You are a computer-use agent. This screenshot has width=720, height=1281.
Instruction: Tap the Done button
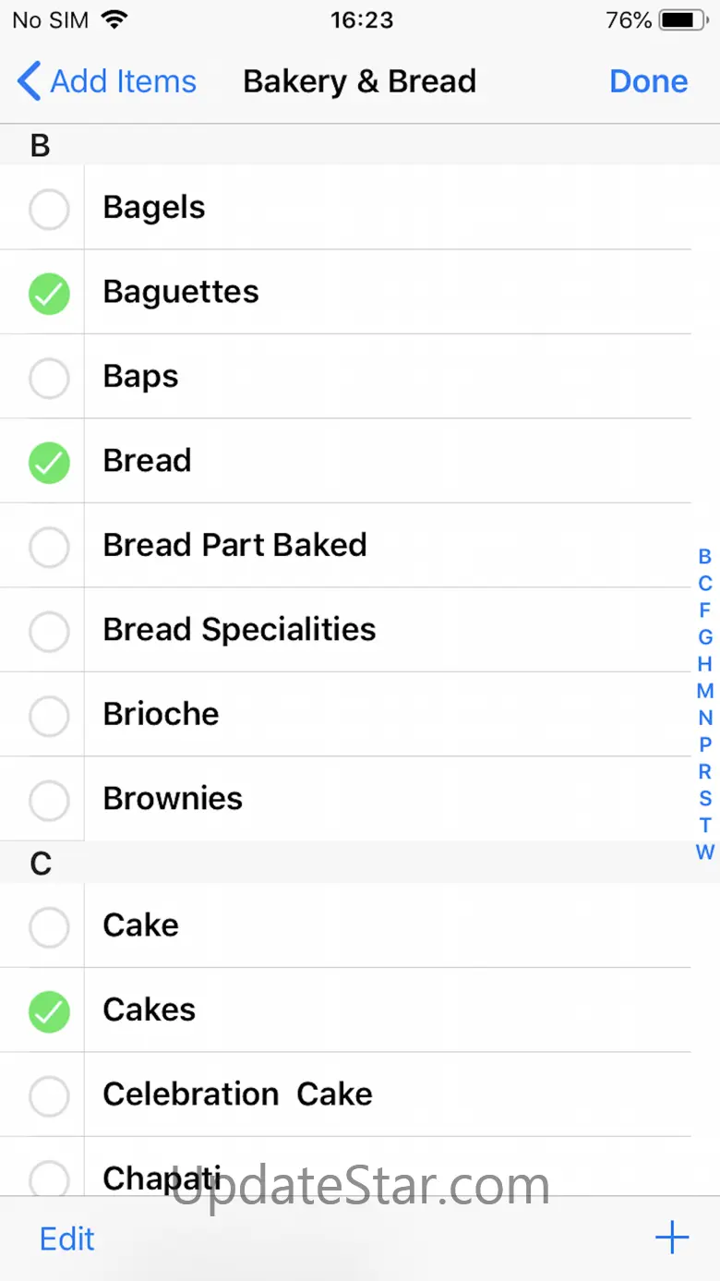648,81
